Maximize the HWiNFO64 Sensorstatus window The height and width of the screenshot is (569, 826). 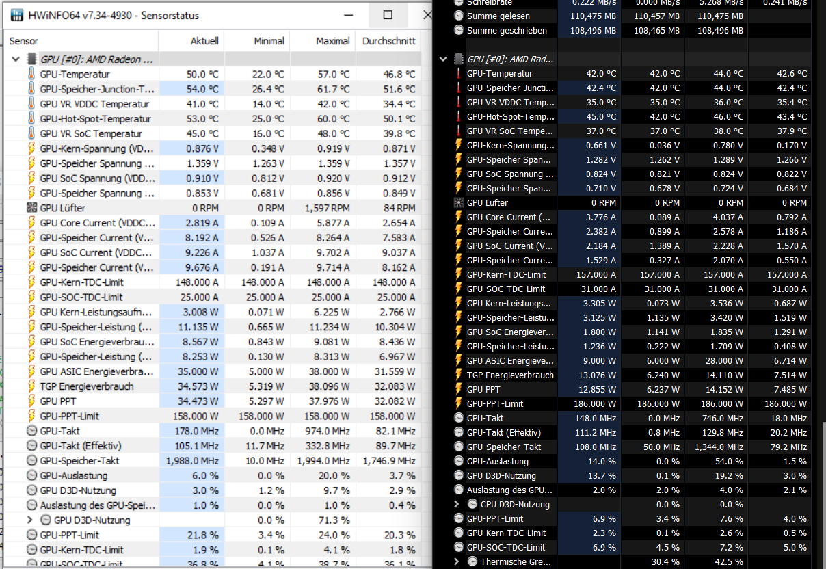click(388, 14)
